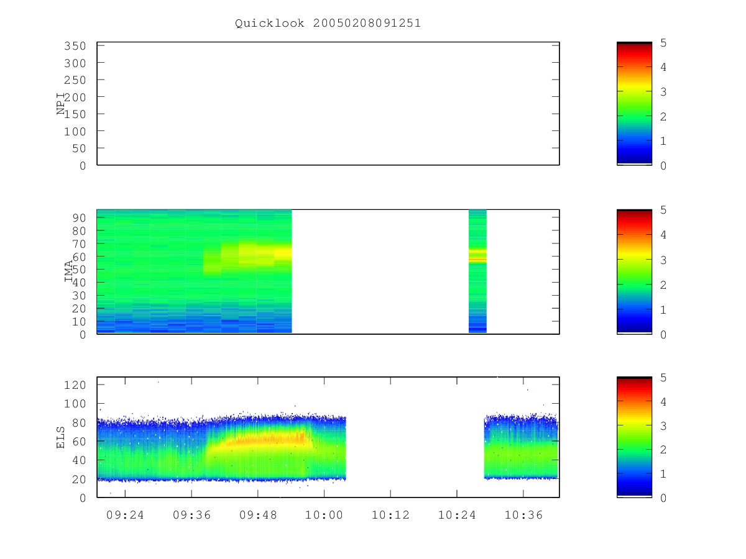Select tick label 100 on NPI axis
This screenshot has width=746, height=559.
pyautogui.click(x=74, y=131)
